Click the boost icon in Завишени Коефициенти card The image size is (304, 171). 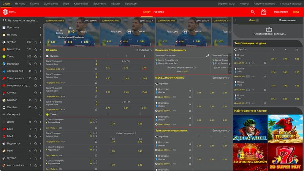click(207, 56)
